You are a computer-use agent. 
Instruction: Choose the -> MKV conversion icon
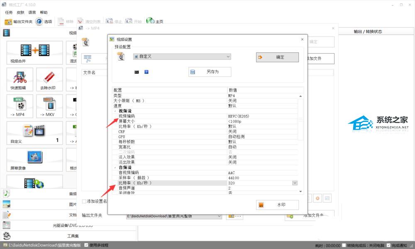(x=49, y=106)
